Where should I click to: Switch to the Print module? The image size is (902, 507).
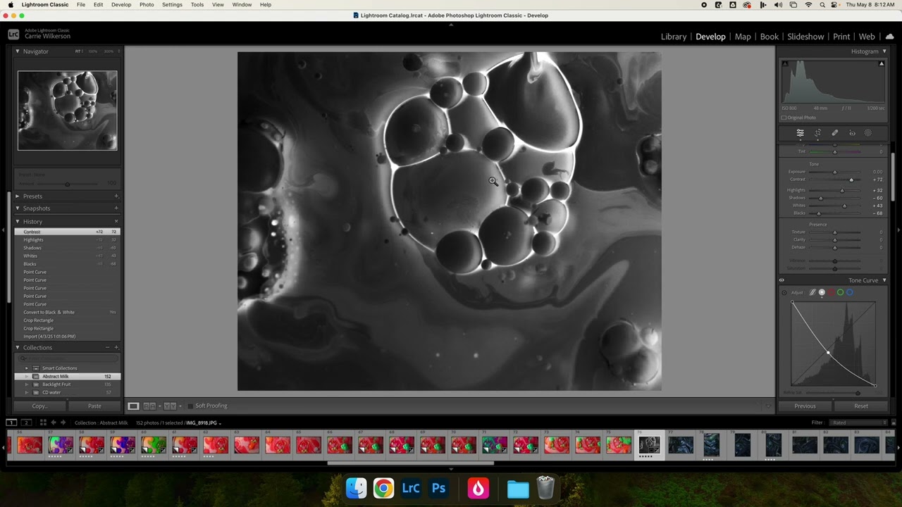coord(841,37)
